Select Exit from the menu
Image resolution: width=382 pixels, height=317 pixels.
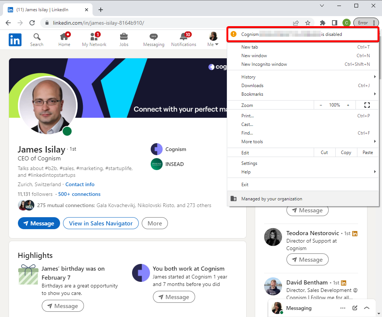[303, 185]
